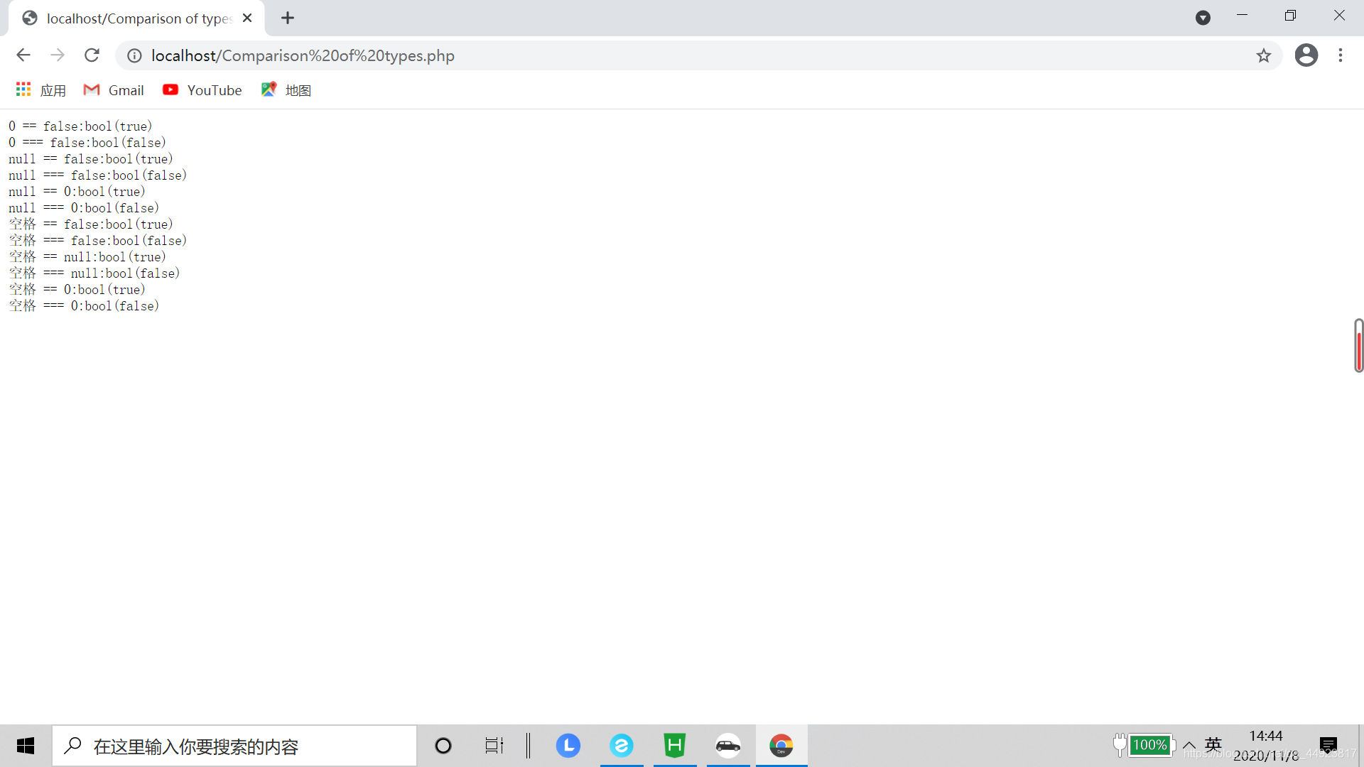Select the localhost Comparison of types tab
Viewport: 1364px width, 767px height.
[x=135, y=18]
